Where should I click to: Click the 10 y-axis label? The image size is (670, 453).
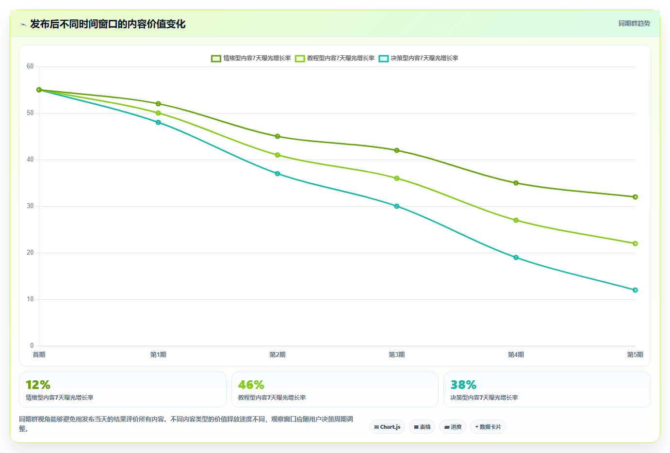pos(30,299)
